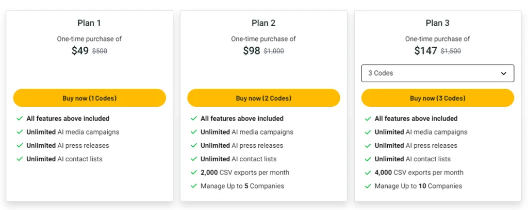Click checkmark beside Plan 1 Unlimited AI media campaigns
Image resolution: width=528 pixels, height=210 pixels.
click(x=20, y=132)
